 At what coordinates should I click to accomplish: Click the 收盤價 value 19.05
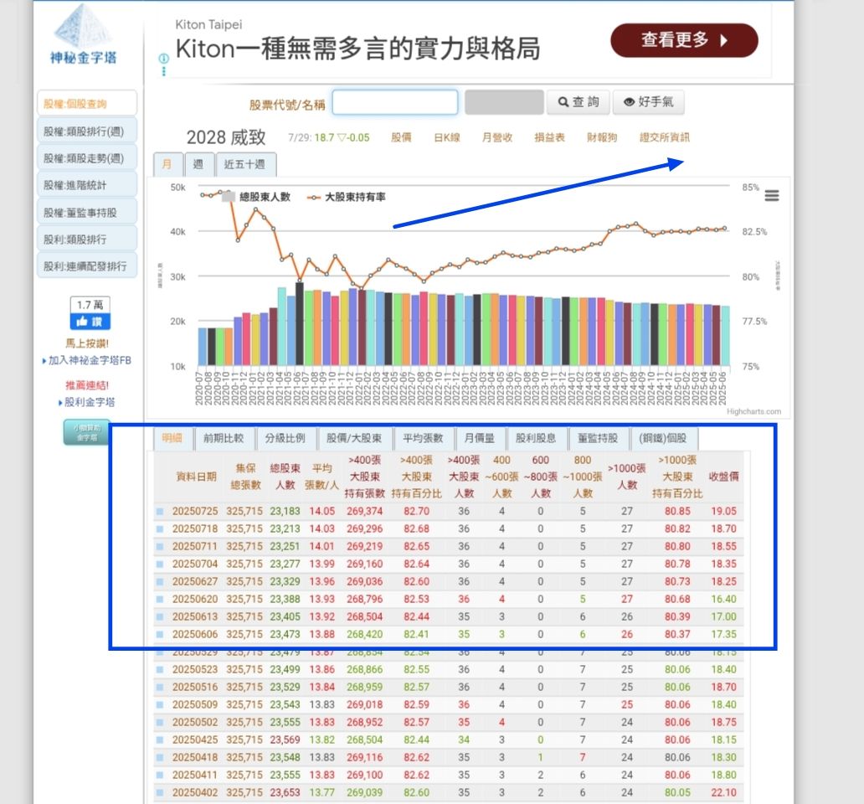[x=723, y=512]
